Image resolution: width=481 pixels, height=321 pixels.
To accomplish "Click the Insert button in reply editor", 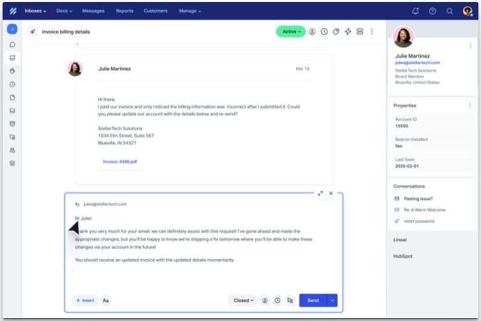I will point(85,301).
